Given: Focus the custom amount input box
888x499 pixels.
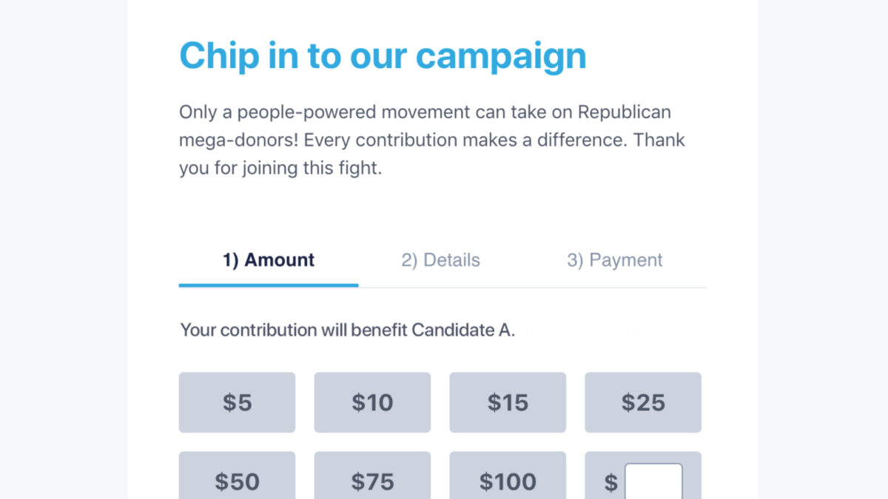Looking at the screenshot, I should [653, 482].
